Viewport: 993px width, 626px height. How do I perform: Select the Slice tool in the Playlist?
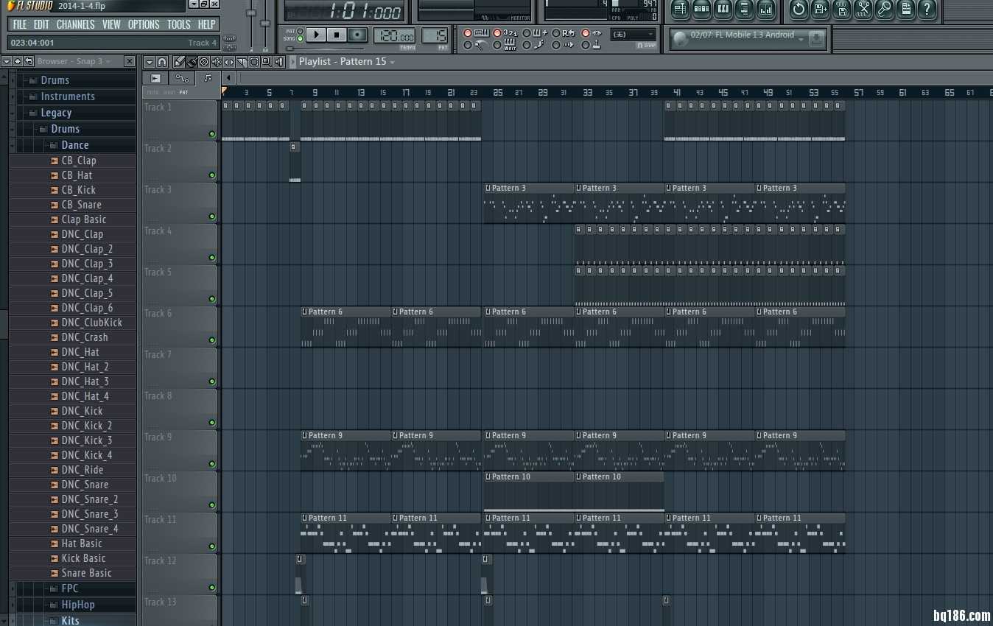point(242,61)
